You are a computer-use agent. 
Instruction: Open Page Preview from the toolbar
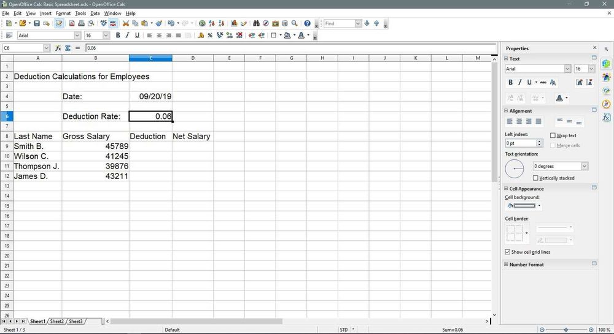click(91, 23)
